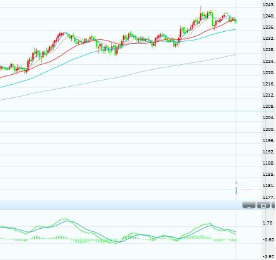
Task: Close the indicator sub-panel via cut-off button
Action: (x=274, y=205)
